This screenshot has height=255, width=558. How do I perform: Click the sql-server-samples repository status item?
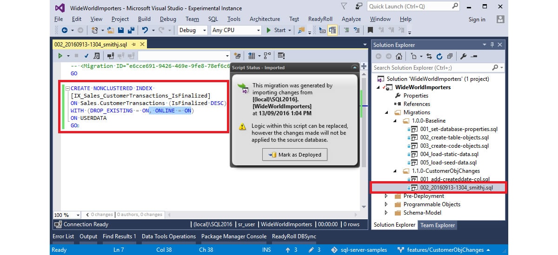tap(359, 250)
